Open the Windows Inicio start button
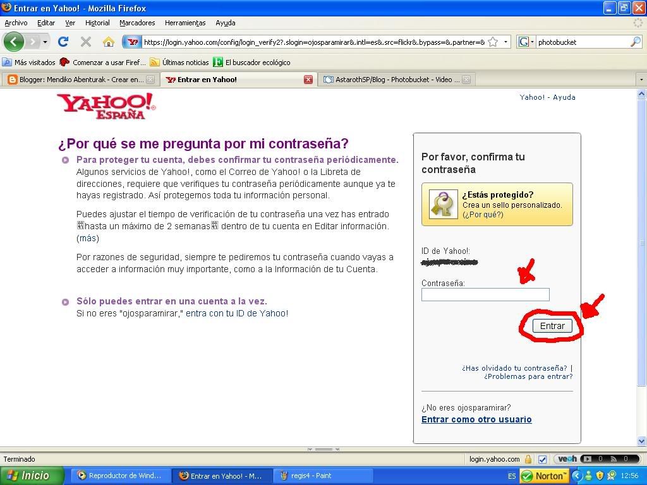Viewport: 647px width, 485px height. tap(33, 476)
